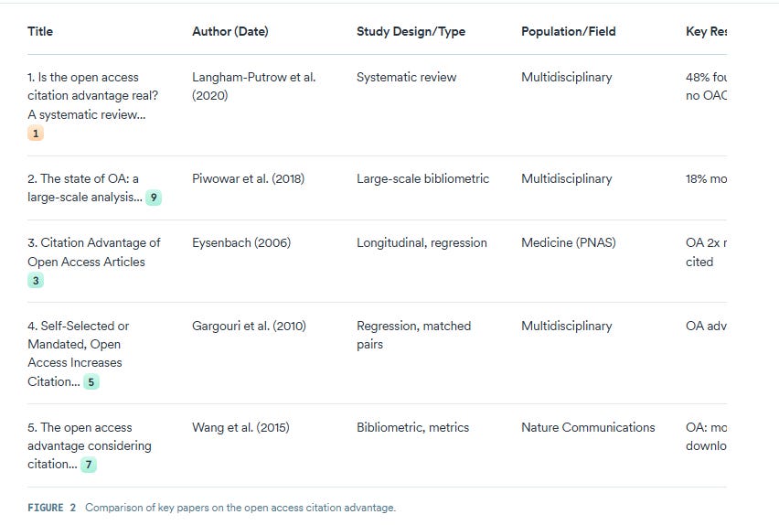Open citation badge 7 beside advantage considering citation
The height and width of the screenshot is (525, 779).
coord(89,465)
